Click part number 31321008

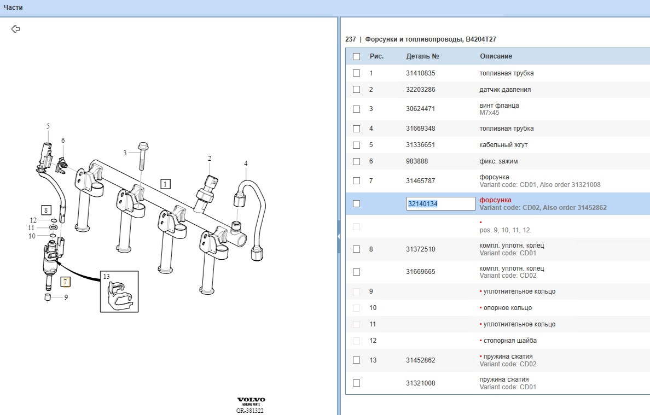[420, 383]
